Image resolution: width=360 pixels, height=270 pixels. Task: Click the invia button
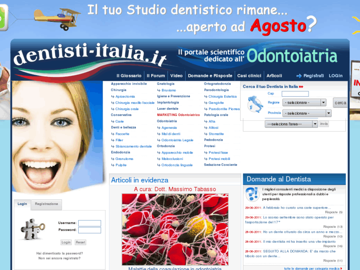click(x=324, y=124)
